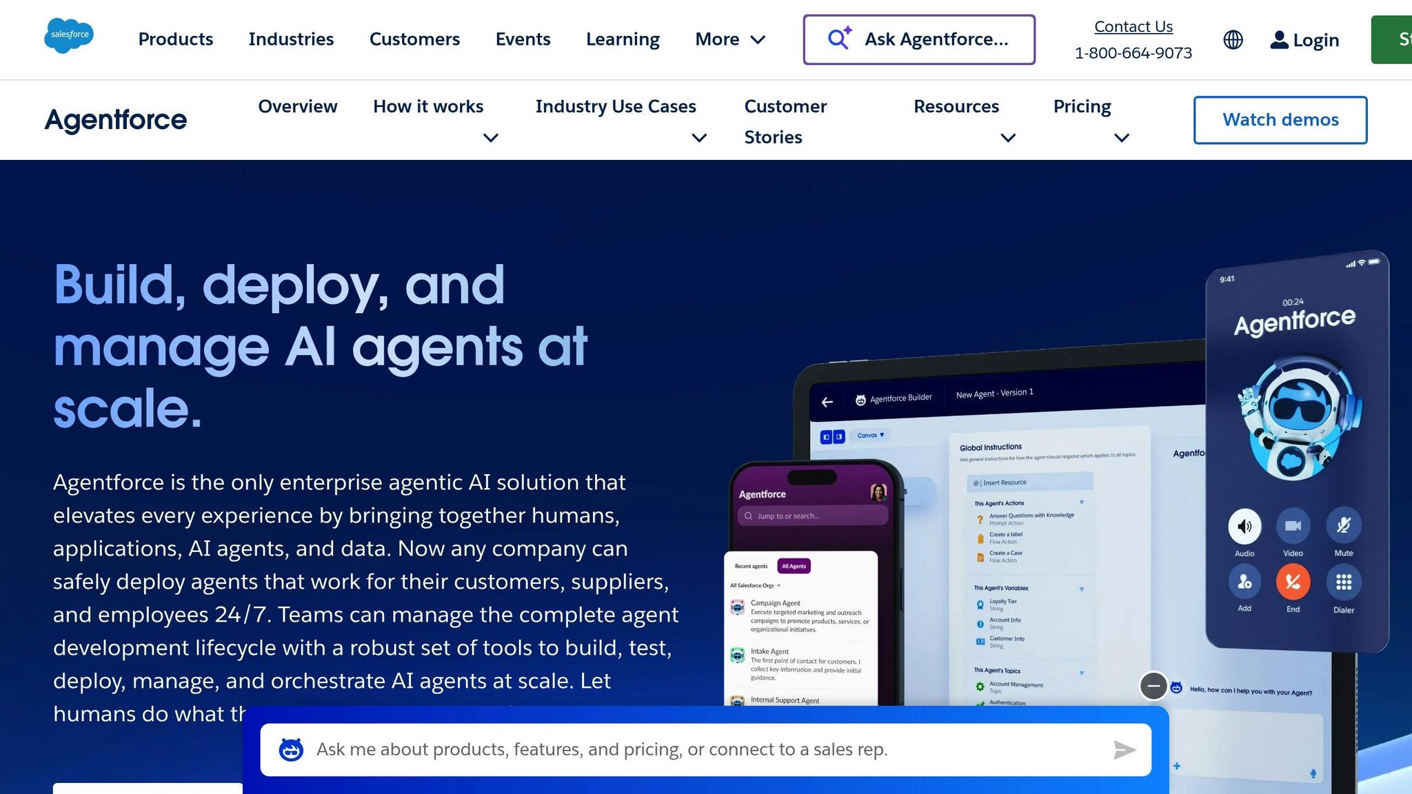Click the Add person icon on phone
Image resolution: width=1412 pixels, height=794 pixels.
(x=1244, y=582)
